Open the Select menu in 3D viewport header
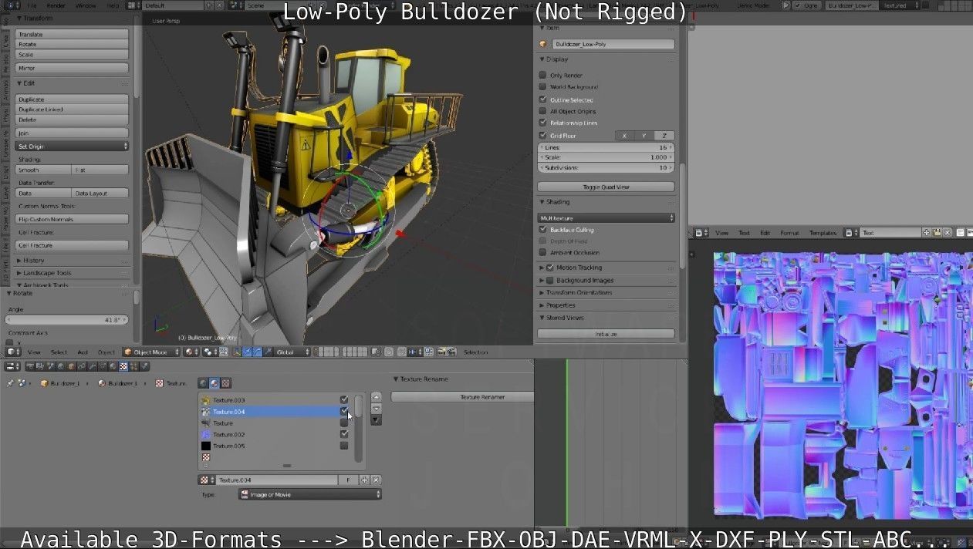 tap(59, 352)
